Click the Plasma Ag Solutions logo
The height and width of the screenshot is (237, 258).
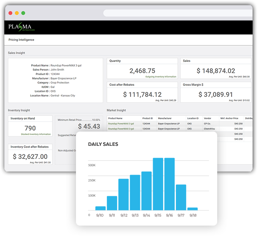tap(21, 27)
